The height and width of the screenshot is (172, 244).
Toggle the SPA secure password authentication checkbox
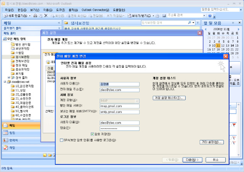[61, 140]
